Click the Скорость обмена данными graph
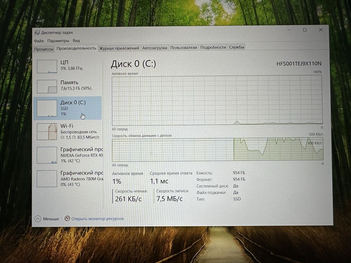351x263 pixels. click(x=217, y=150)
